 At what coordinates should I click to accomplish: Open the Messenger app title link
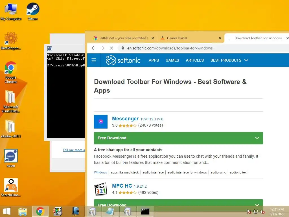pyautogui.click(x=125, y=119)
